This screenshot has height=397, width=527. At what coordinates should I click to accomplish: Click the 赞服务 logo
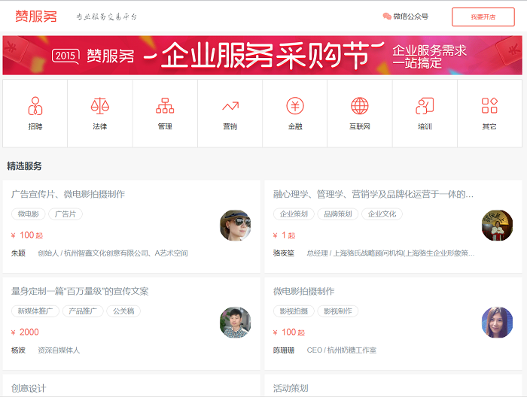pos(36,17)
